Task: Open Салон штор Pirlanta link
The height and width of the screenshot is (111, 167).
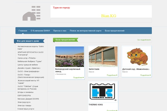Action: 27,58
